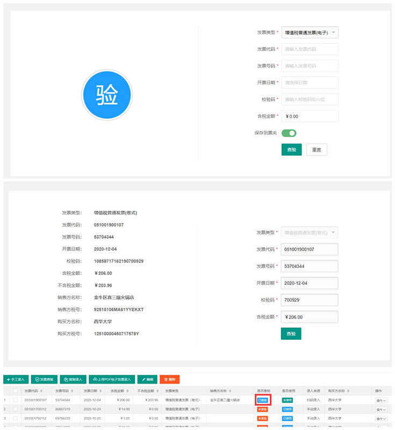This screenshot has width=395, height=430.
Task: Open the 发票类型 dropdown in top form
Action: coord(310,33)
